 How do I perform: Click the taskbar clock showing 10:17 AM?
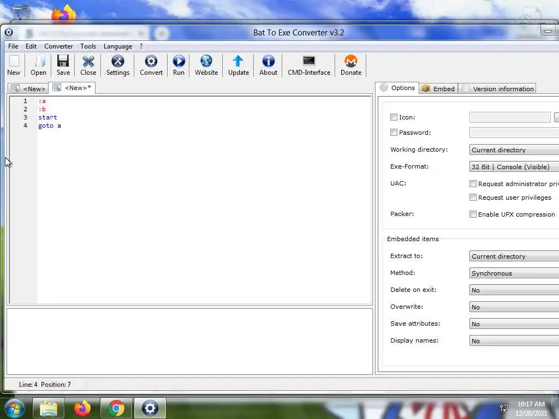531,404
